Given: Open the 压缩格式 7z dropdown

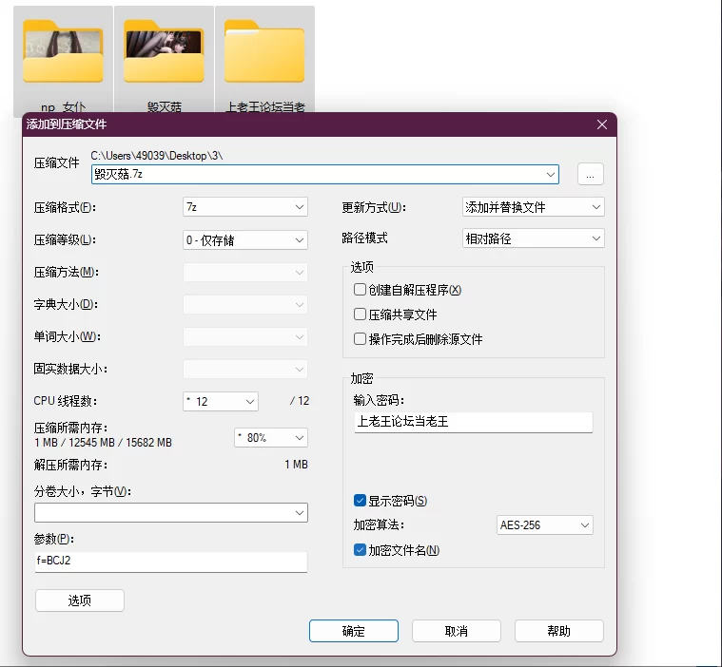Looking at the screenshot, I should [245, 207].
